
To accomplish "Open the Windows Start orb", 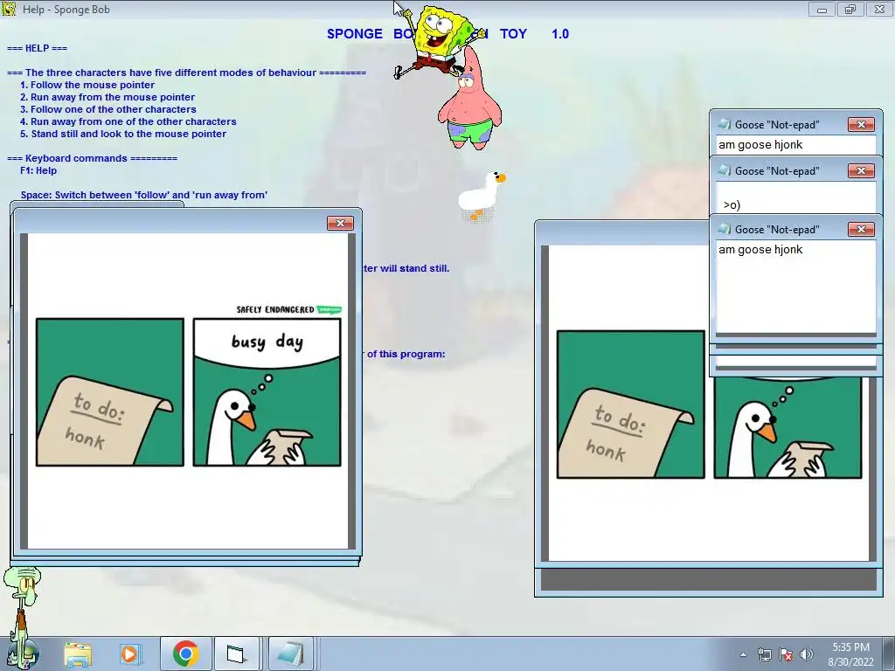I will pos(23,654).
